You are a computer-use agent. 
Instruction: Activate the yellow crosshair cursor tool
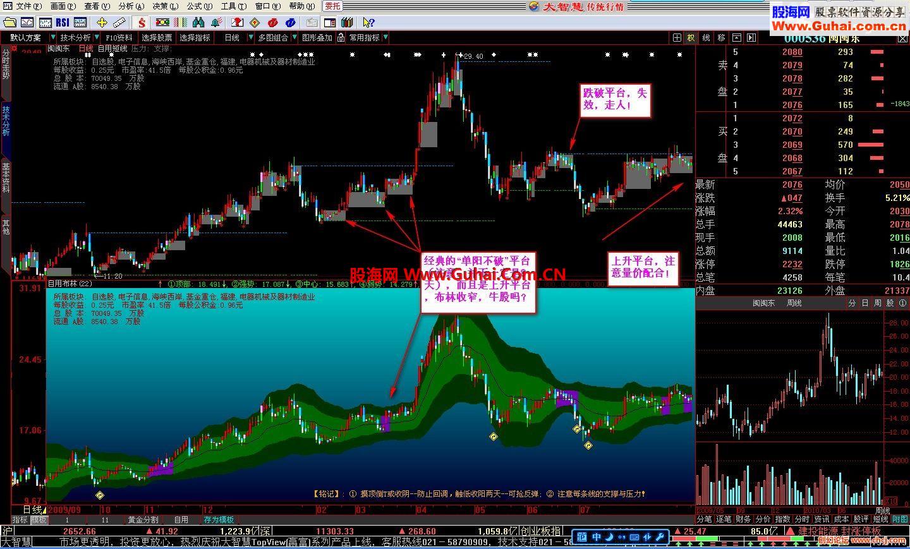pyautogui.click(x=102, y=23)
